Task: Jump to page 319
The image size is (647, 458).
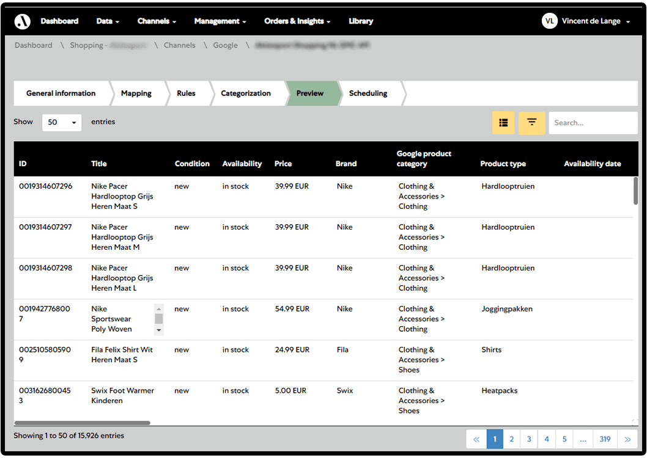Action: 605,439
